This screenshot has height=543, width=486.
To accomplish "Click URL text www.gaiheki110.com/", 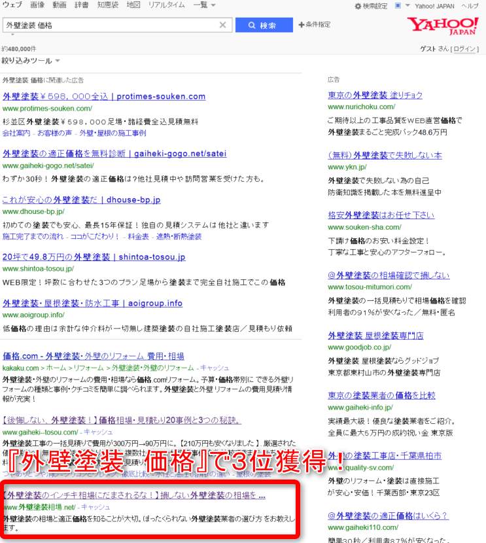I will click(363, 528).
